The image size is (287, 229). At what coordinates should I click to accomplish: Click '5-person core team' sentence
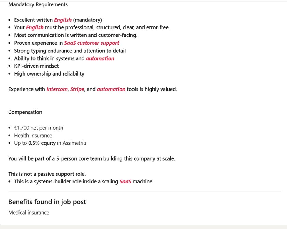92,158
